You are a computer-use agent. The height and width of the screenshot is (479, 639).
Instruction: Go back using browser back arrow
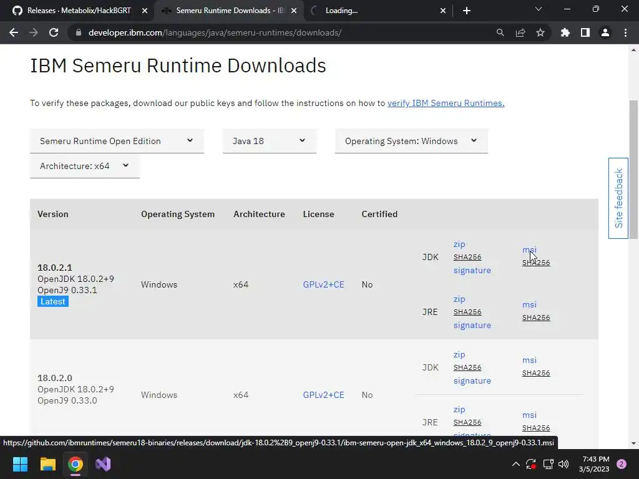14,32
